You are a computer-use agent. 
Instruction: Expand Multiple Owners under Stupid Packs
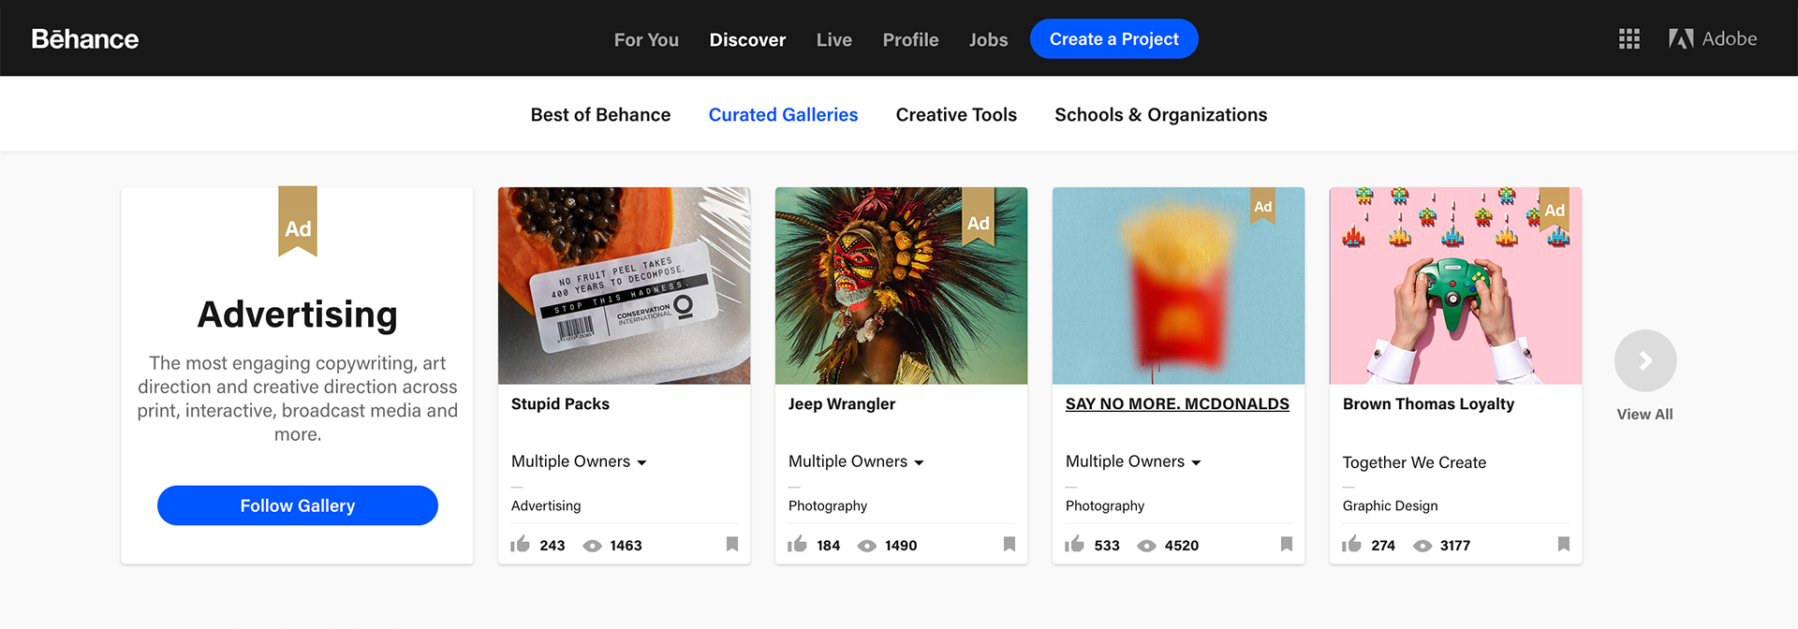579,461
